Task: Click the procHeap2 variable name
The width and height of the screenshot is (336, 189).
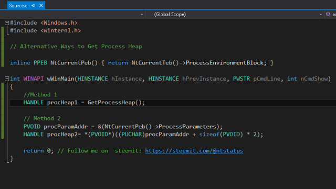Action: point(62,135)
